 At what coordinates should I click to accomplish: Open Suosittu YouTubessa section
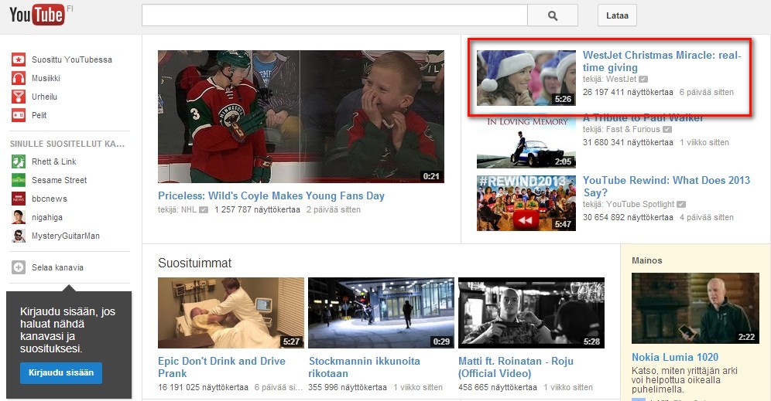click(72, 59)
